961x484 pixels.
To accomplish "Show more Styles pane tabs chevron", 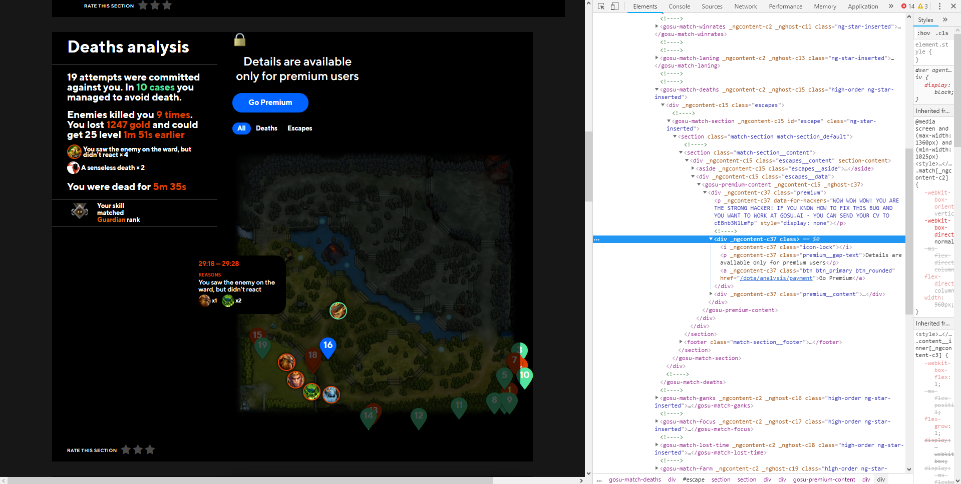I will [945, 20].
